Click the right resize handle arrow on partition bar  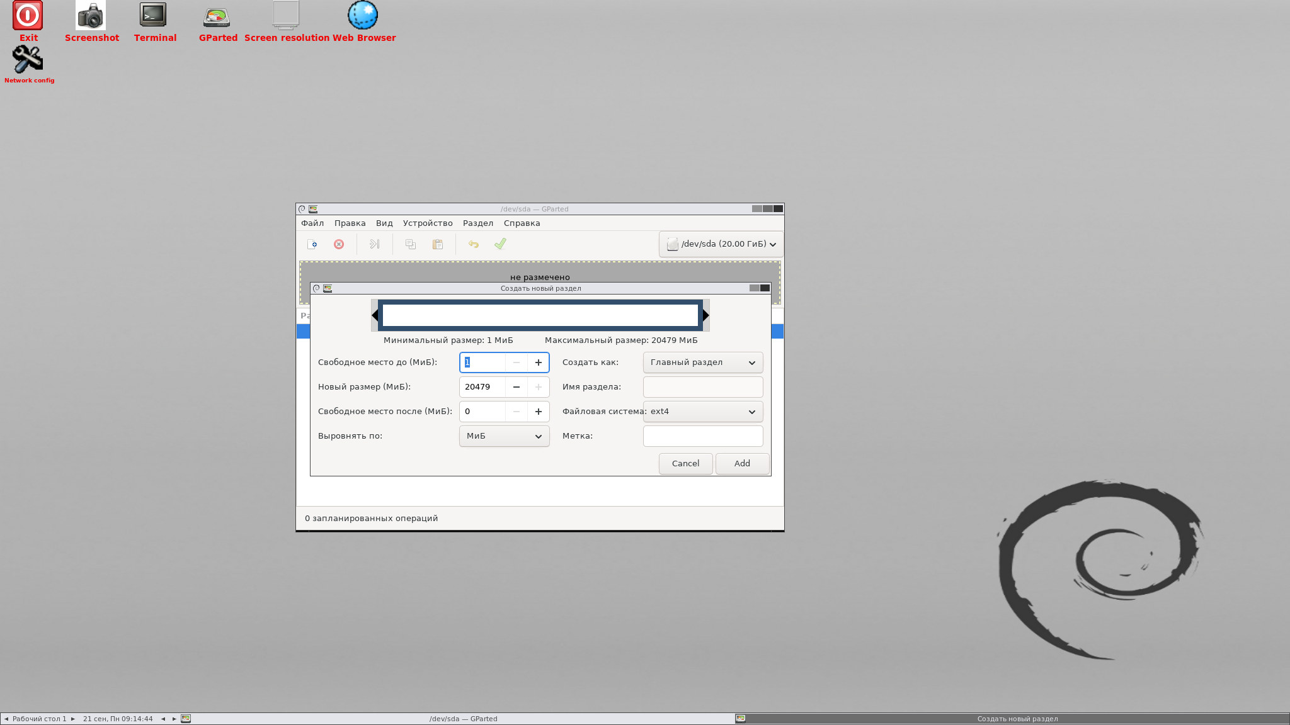pyautogui.click(x=706, y=315)
